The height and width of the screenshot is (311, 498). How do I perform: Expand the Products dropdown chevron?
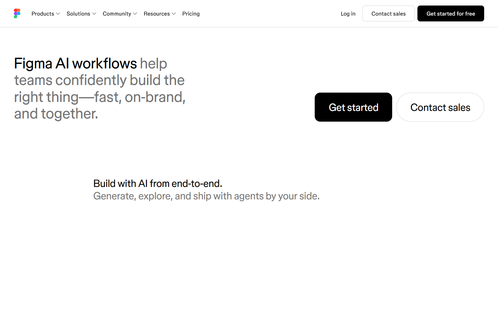(x=58, y=14)
